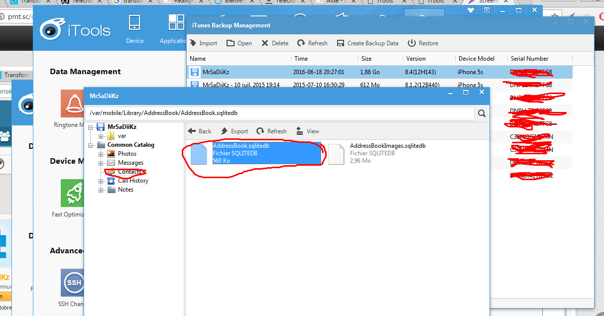The height and width of the screenshot is (316, 604).
Task: Select Photos in the Common Catalog
Action: [127, 154]
